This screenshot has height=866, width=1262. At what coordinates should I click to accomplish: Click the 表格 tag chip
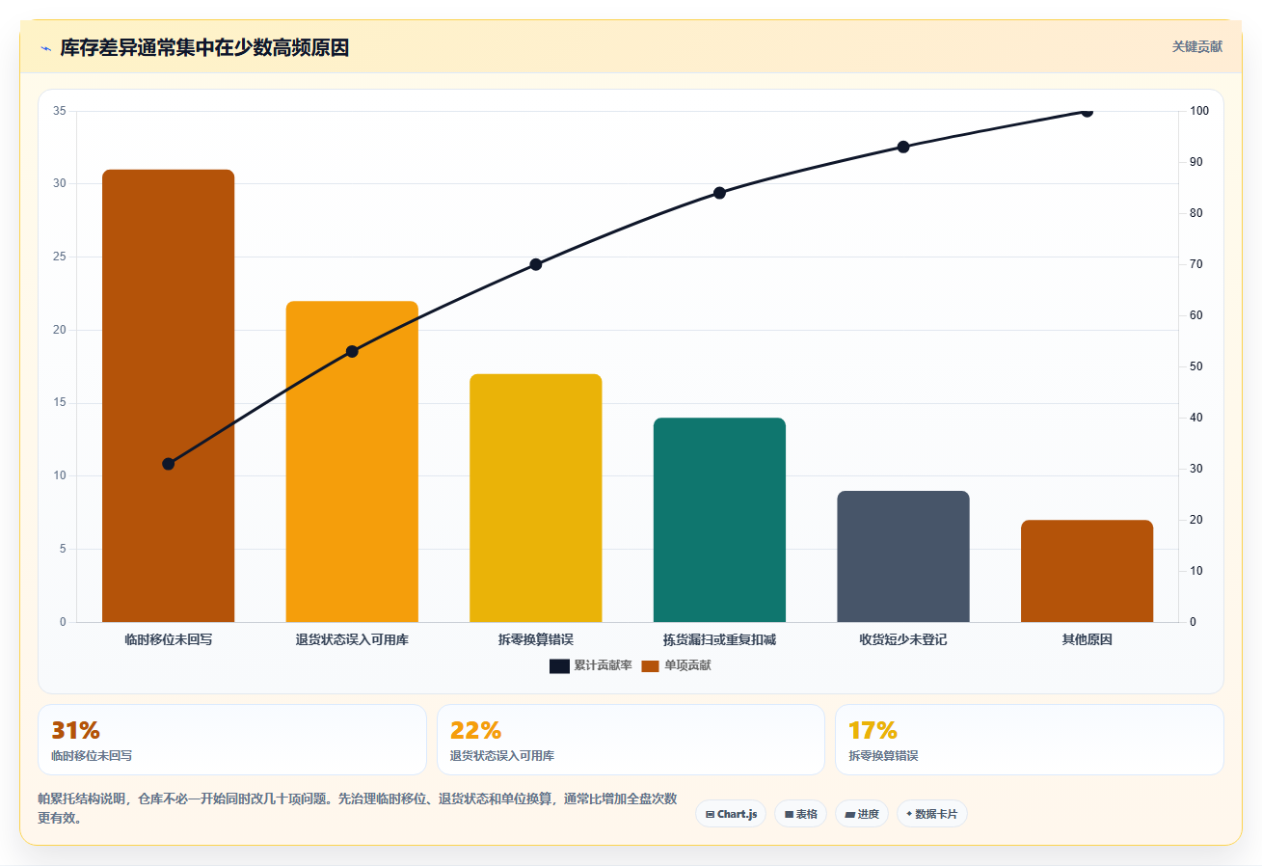(800, 814)
